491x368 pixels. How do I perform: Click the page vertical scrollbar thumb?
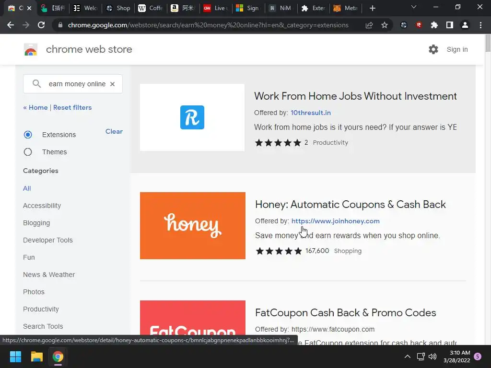[x=488, y=43]
